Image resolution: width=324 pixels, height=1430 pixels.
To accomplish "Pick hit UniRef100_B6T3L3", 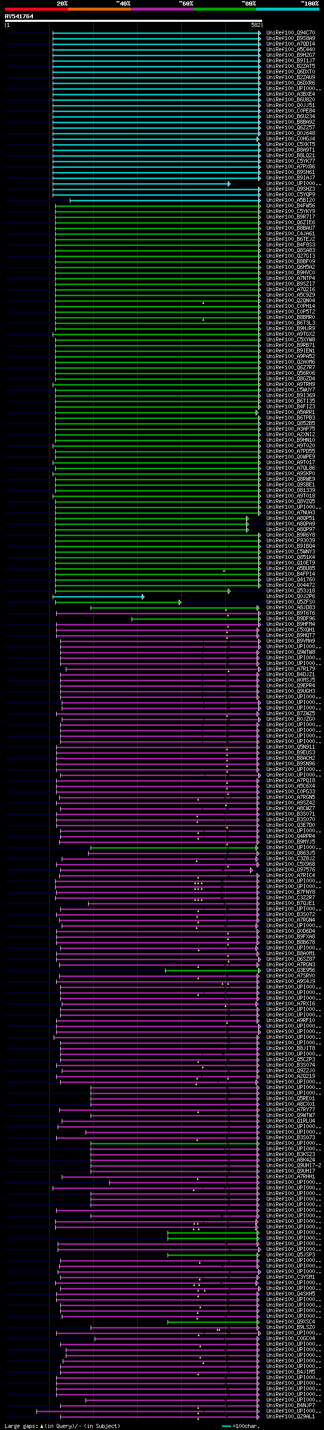I will 291,323.
